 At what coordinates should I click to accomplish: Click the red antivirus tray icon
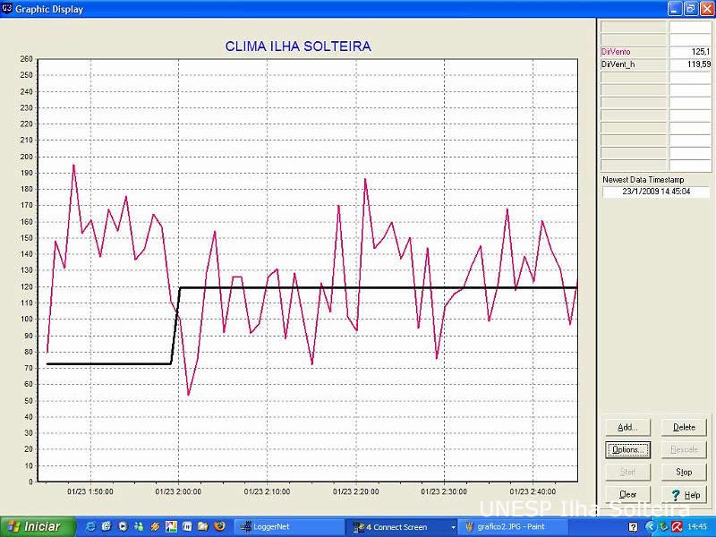click(677, 526)
